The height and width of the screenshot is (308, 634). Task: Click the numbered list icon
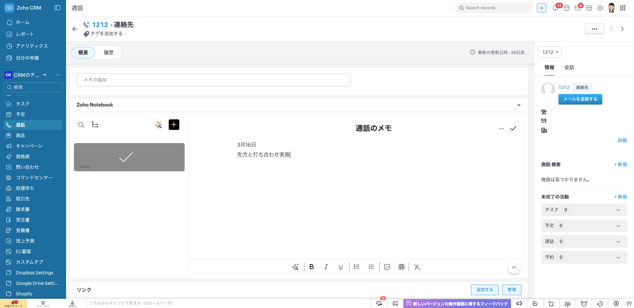pyautogui.click(x=371, y=267)
